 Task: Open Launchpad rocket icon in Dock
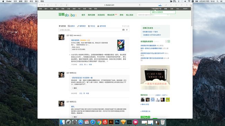(69, 122)
